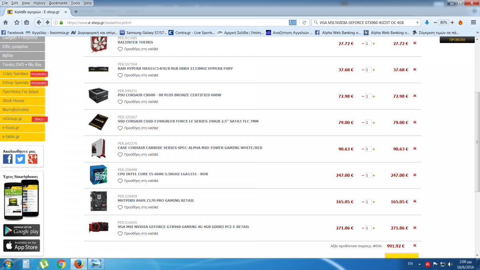This screenshot has width=480, height=270.
Task: Remove RAM HYPERX item with red X
Action: (415, 69)
